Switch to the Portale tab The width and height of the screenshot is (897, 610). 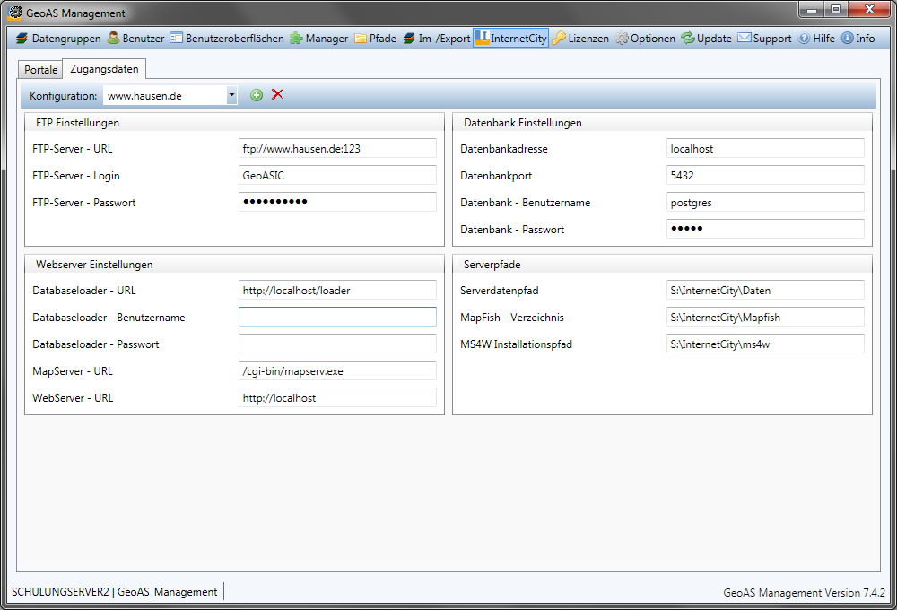[x=40, y=70]
